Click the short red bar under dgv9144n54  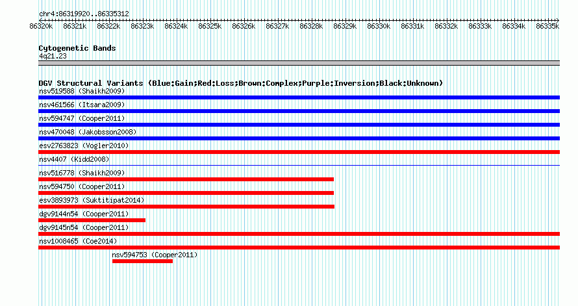pos(92,220)
